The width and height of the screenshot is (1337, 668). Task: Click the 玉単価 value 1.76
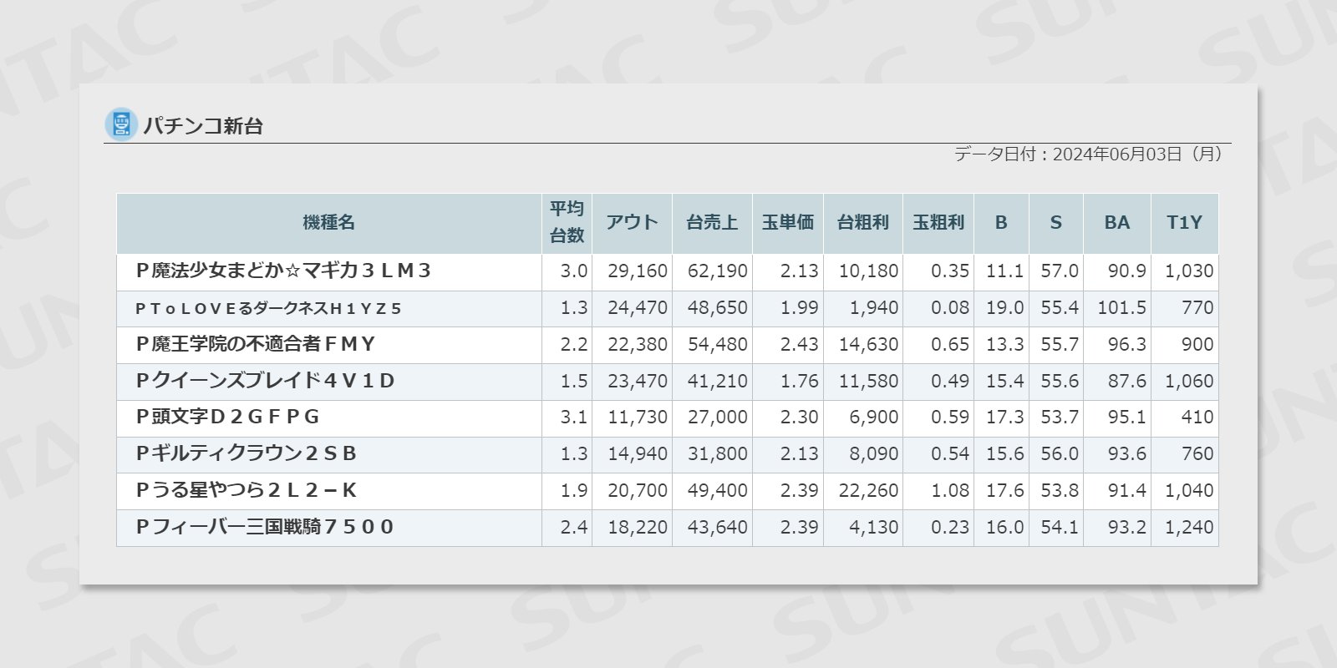pyautogui.click(x=800, y=381)
